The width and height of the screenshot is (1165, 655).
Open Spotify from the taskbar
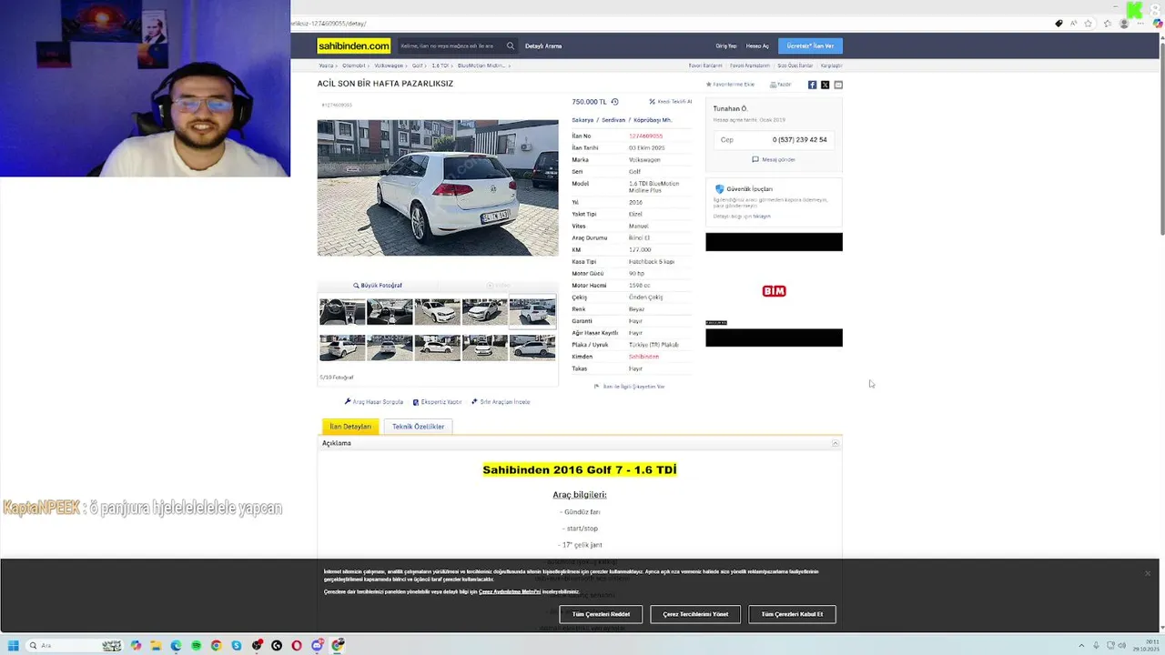196,646
